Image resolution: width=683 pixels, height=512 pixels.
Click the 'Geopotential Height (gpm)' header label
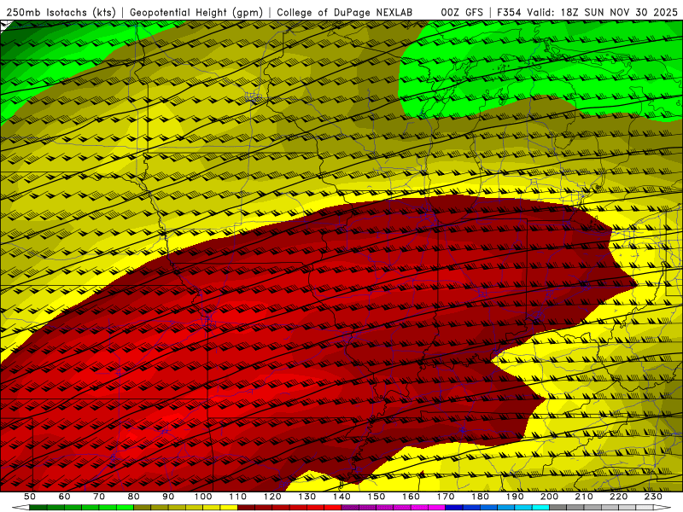click(x=196, y=12)
